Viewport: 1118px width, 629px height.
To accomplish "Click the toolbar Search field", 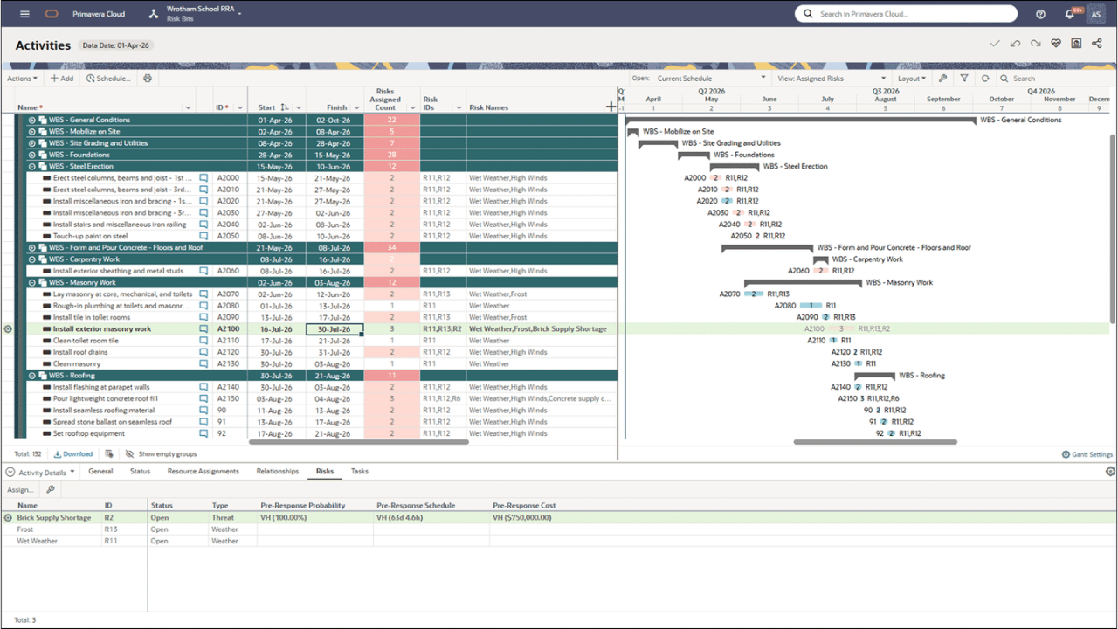I will (1054, 79).
